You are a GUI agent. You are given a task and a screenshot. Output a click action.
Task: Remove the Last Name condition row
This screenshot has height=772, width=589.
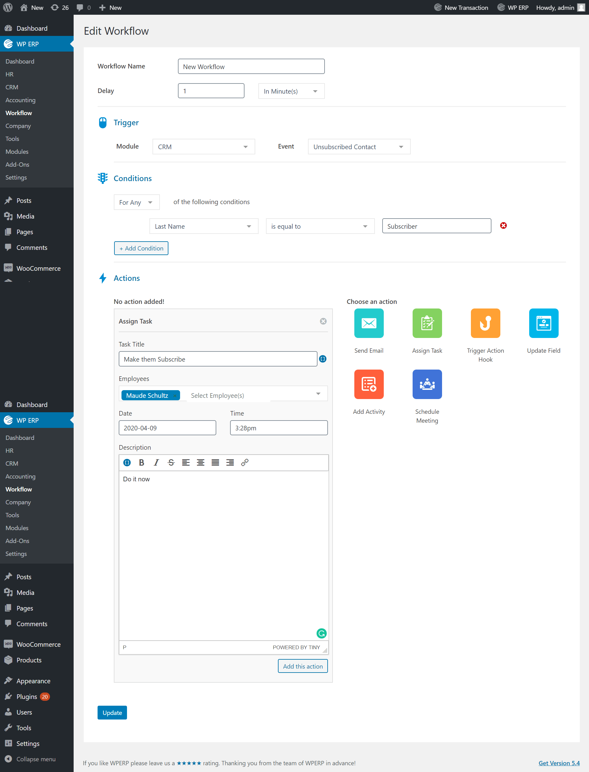pos(503,226)
